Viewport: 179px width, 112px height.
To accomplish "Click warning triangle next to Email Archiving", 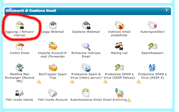I will coord(129,100).
